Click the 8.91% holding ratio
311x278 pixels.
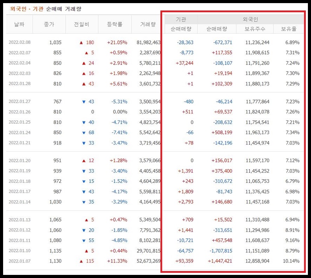tap(292, 230)
